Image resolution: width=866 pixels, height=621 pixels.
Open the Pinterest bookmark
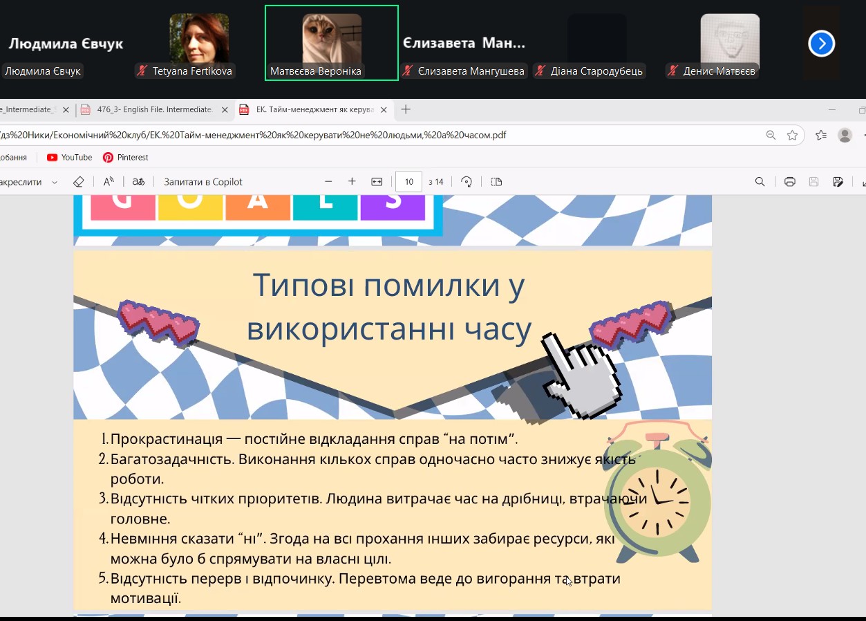(126, 158)
